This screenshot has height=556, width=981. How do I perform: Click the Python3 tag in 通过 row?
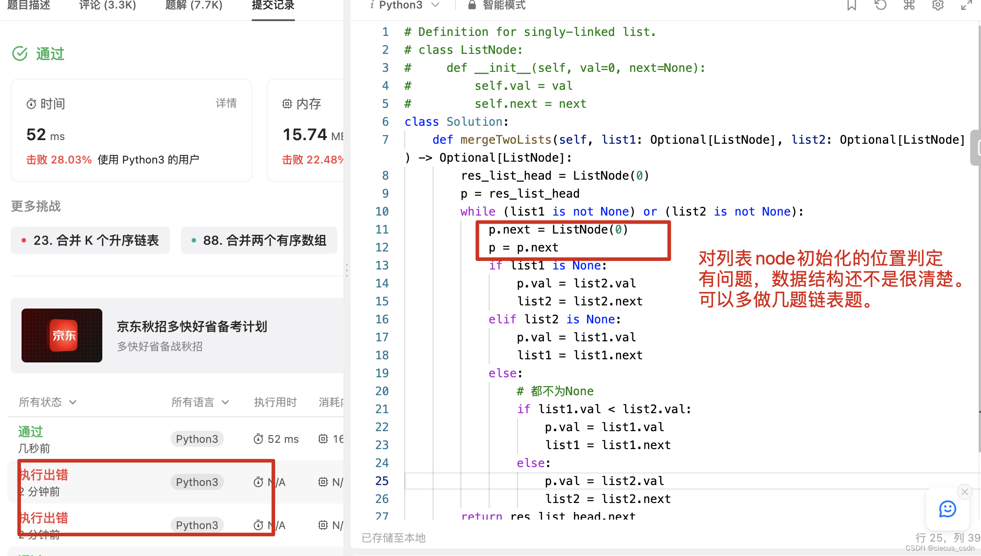click(x=197, y=439)
